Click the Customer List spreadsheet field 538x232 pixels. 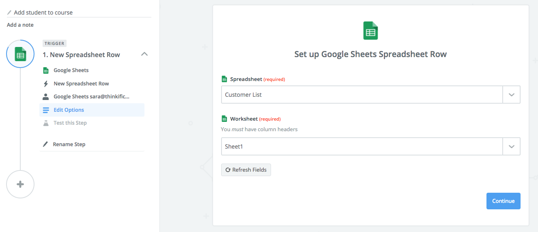(362, 95)
